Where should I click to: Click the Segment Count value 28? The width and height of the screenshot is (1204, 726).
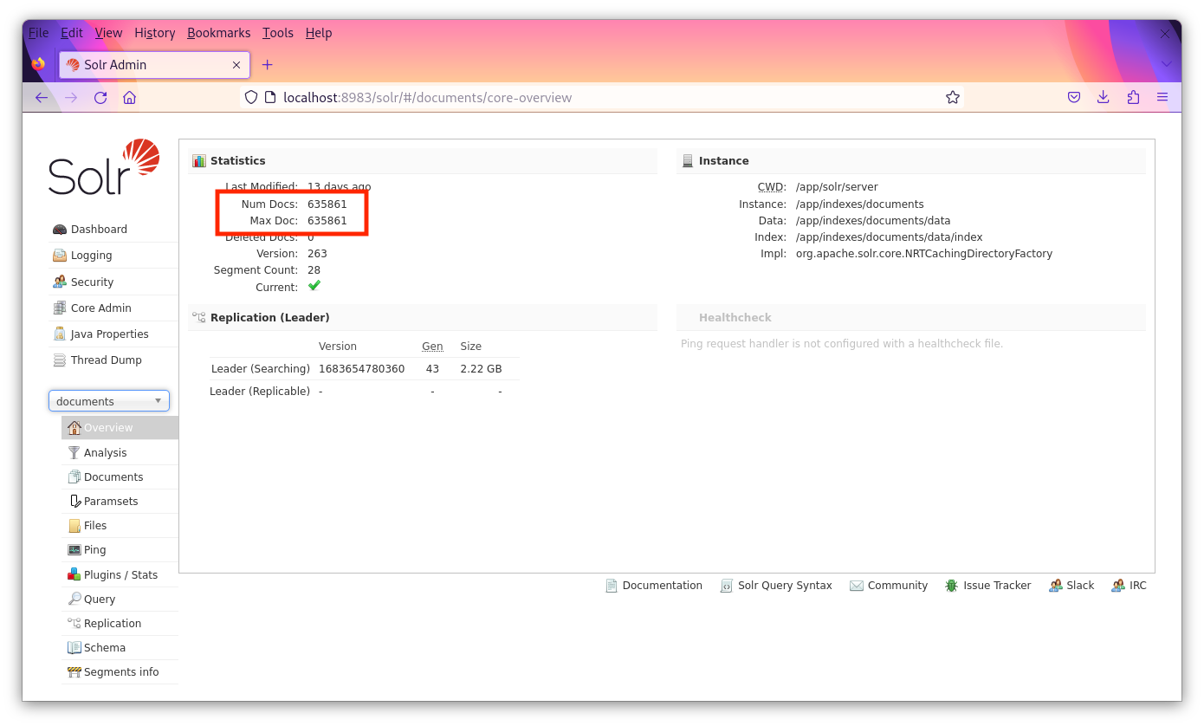tap(314, 270)
